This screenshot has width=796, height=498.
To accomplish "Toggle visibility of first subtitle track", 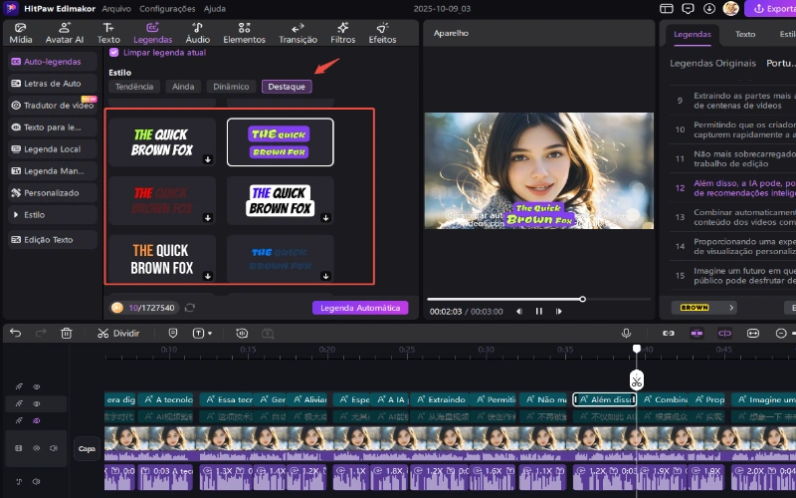I will [37, 386].
